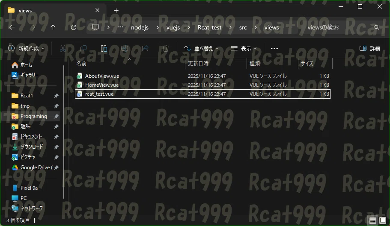Screen dimensions: 390x226
Task: Show hidden path segments via ellipsis
Action: (x=121, y=27)
